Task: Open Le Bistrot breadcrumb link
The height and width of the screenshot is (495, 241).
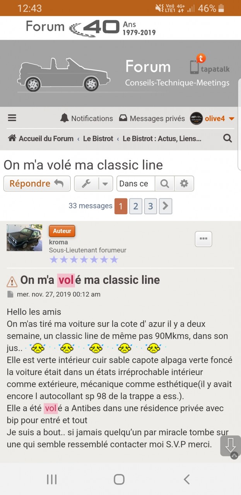Action: point(98,138)
